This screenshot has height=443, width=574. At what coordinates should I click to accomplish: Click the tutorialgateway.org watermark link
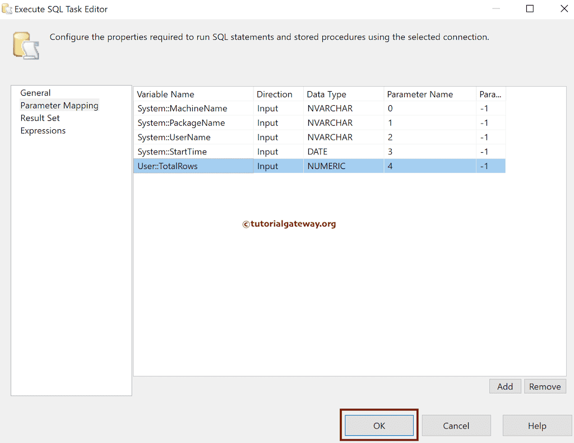[289, 224]
